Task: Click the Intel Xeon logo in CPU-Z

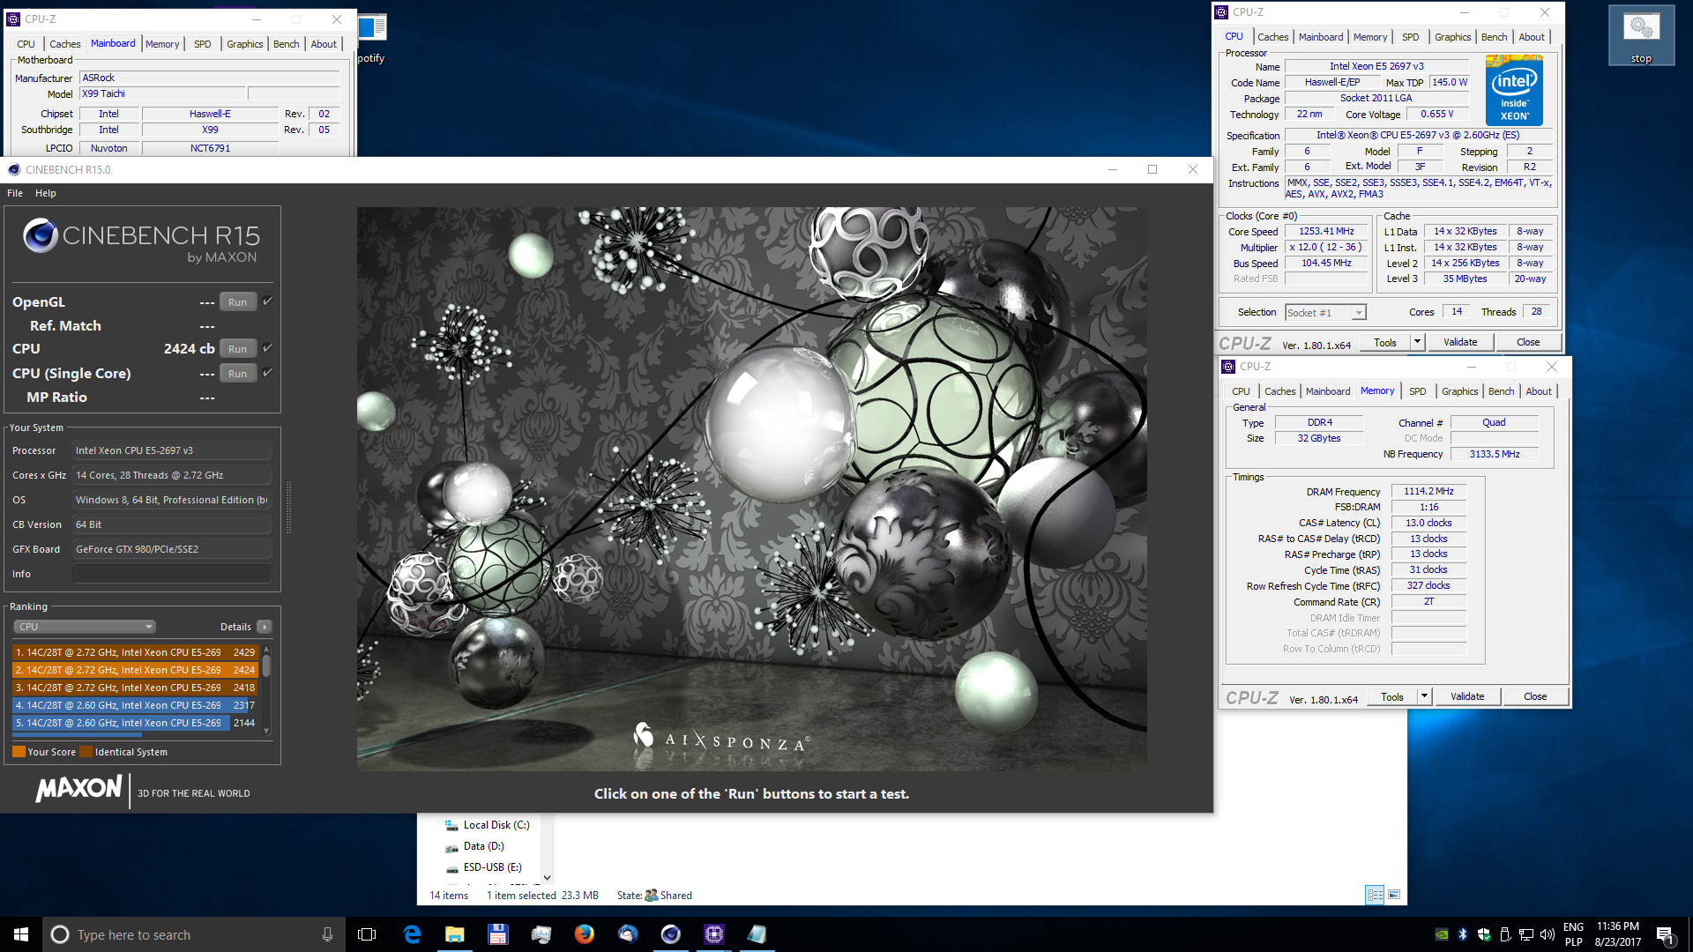Action: tap(1514, 90)
